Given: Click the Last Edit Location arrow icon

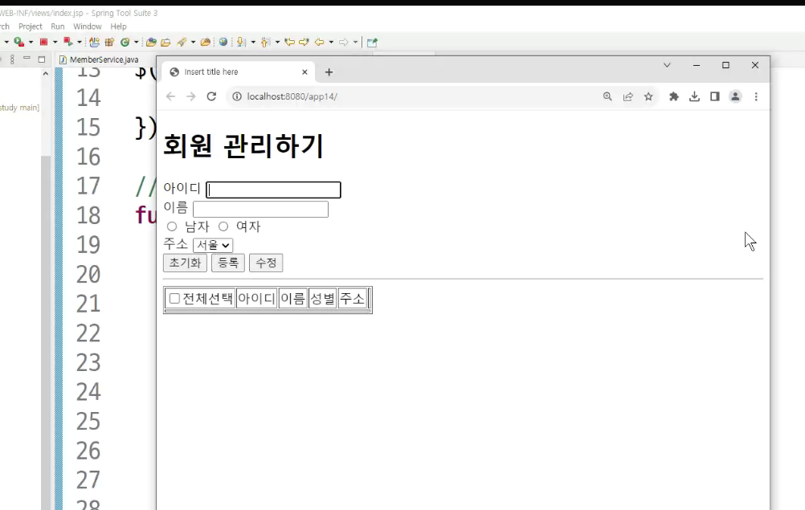Looking at the screenshot, I should pos(289,42).
